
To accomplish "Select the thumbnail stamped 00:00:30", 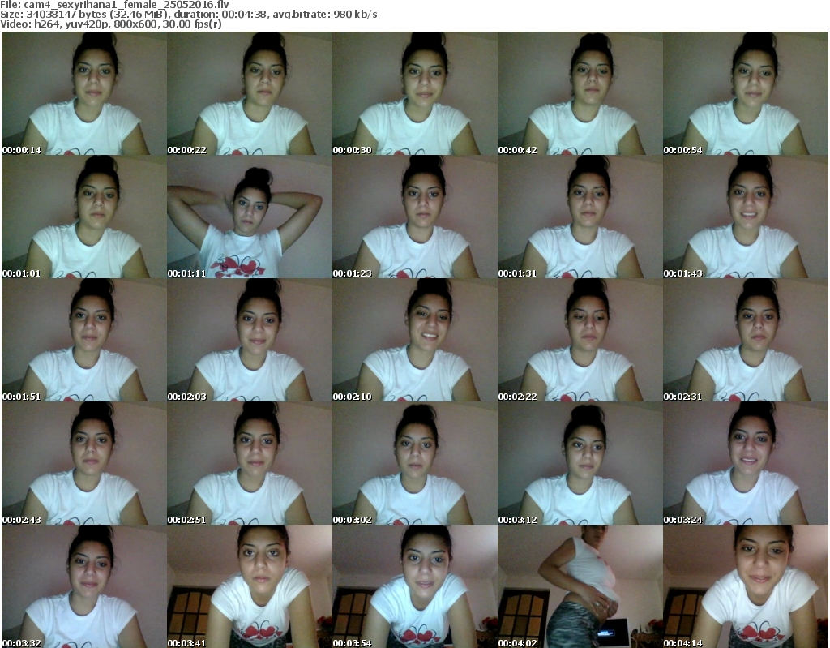I will point(414,93).
